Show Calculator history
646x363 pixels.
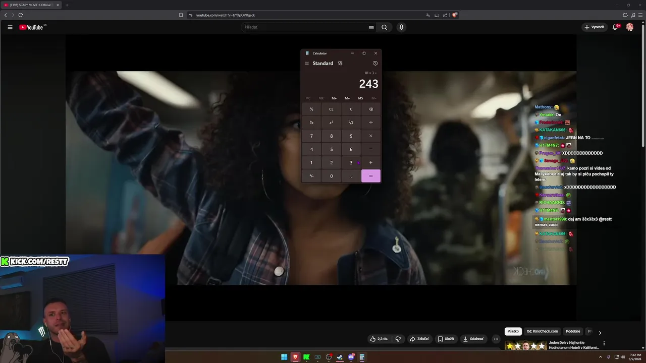pyautogui.click(x=375, y=64)
